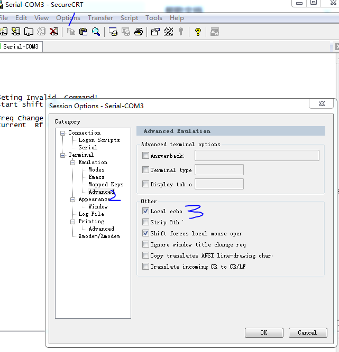Select Log File in category tree

click(x=91, y=214)
